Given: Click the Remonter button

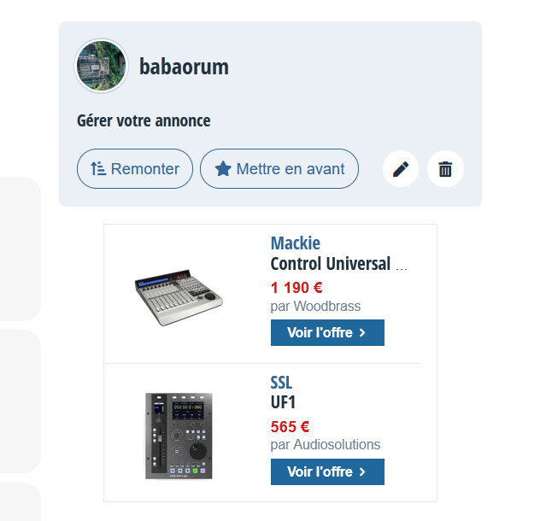Looking at the screenshot, I should [135, 169].
